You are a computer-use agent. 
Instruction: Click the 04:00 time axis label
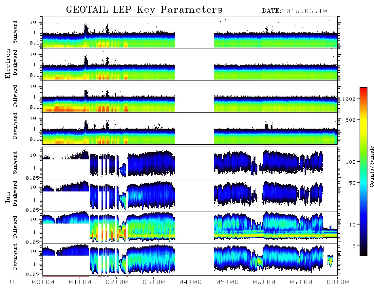[x=191, y=282]
